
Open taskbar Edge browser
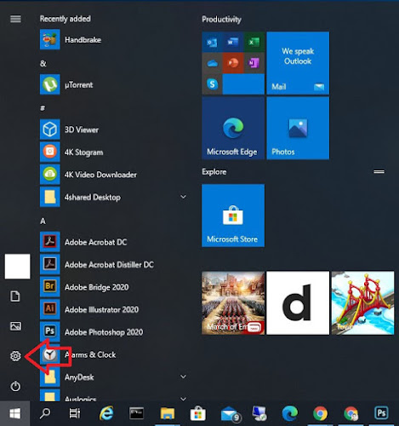289,413
